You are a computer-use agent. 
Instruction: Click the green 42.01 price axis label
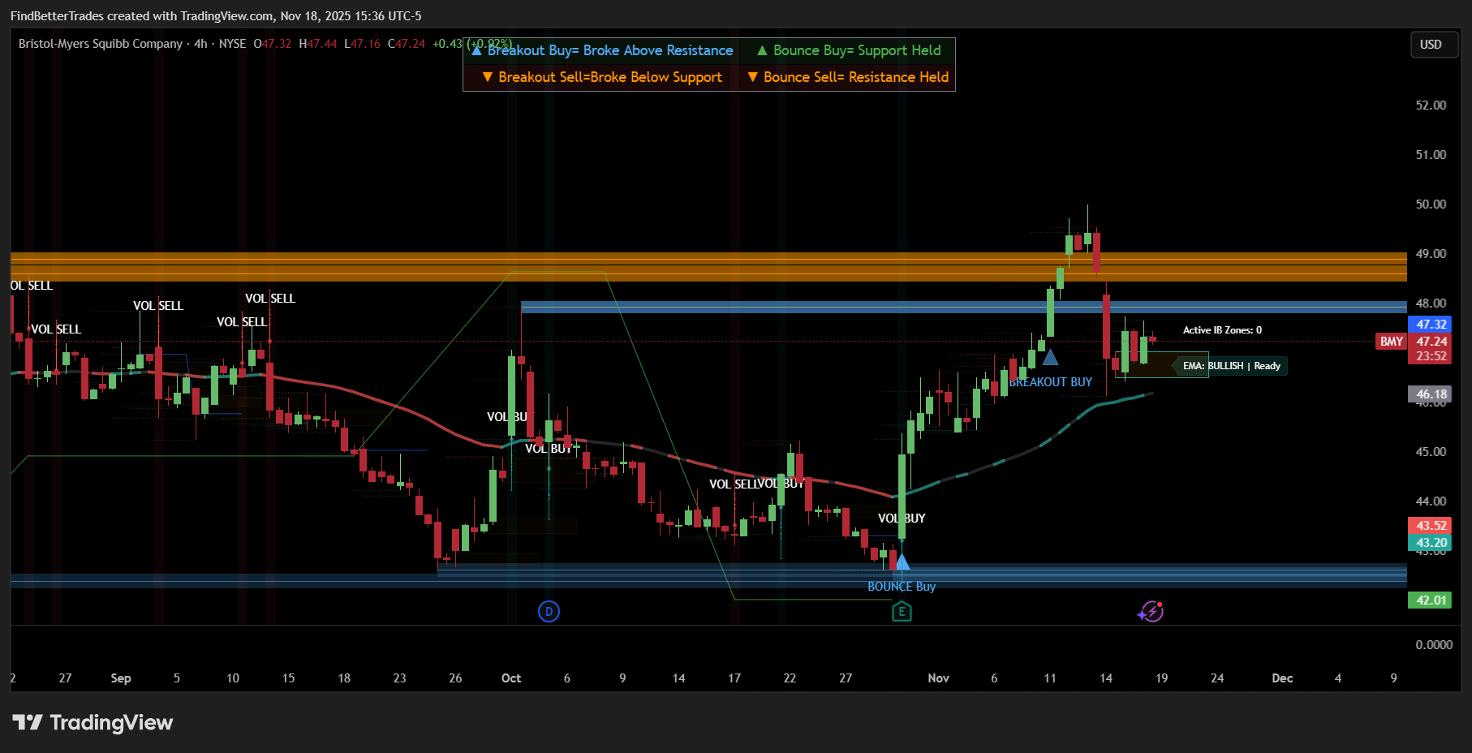(x=1431, y=600)
